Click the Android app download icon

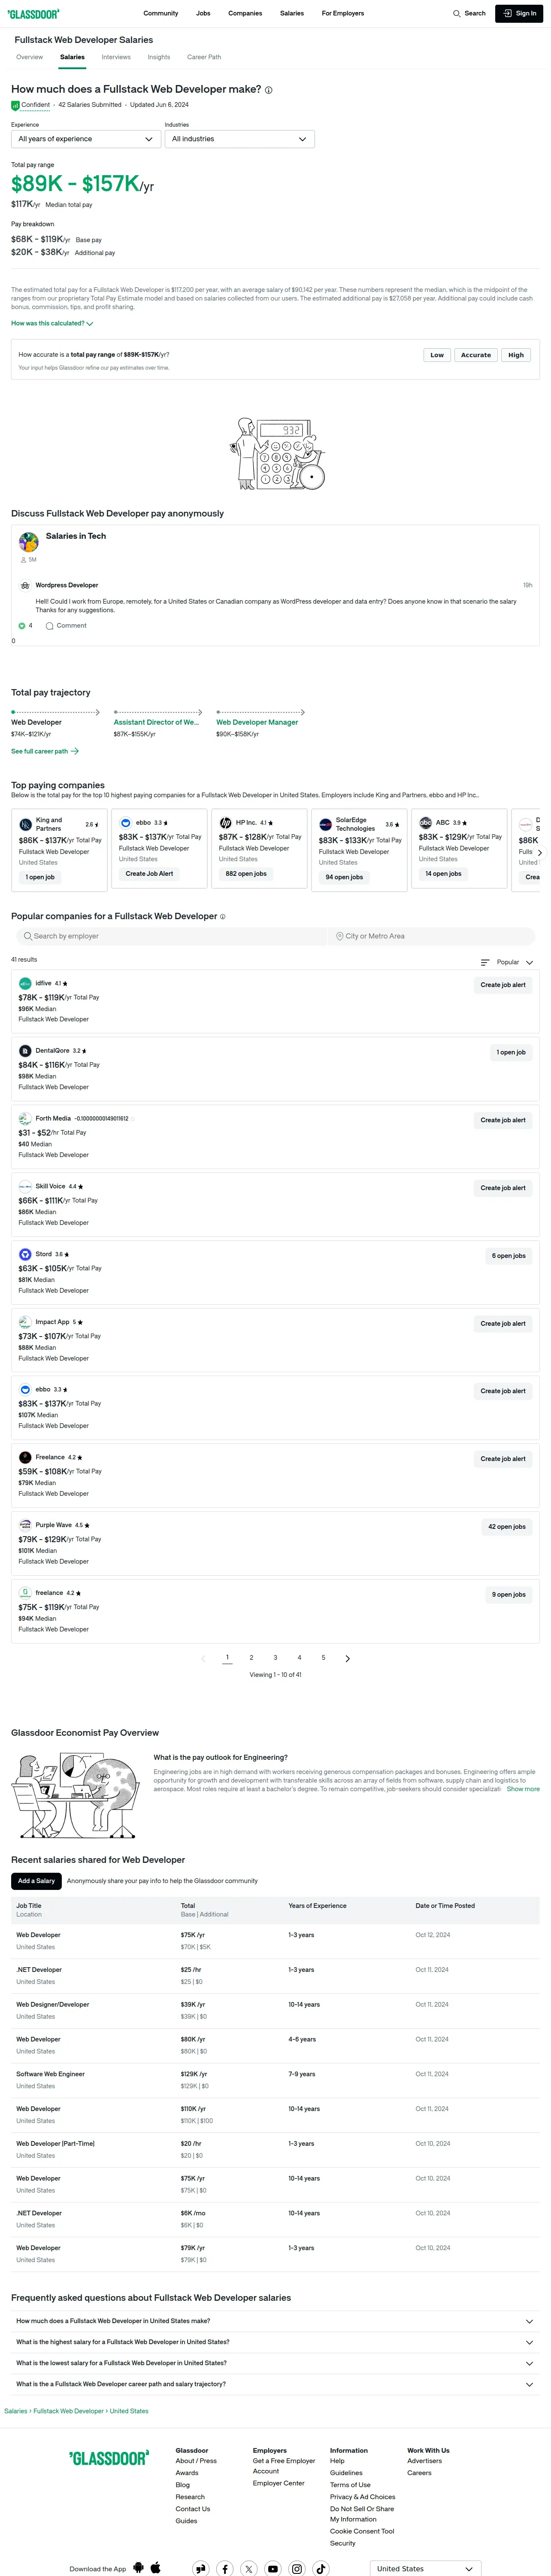138,2567
